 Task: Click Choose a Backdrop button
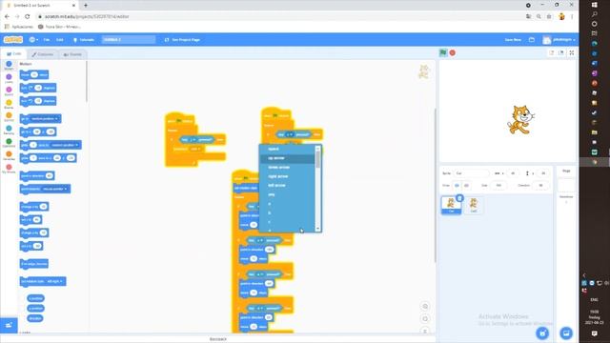(x=566, y=333)
